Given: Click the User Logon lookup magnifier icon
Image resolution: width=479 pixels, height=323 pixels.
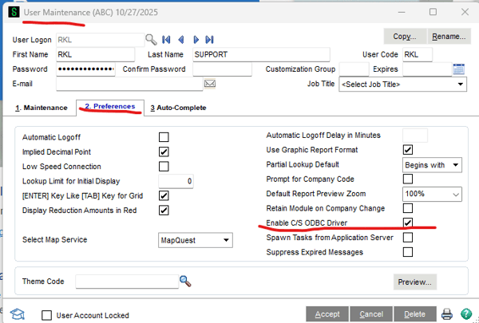Looking at the screenshot, I should [x=151, y=38].
